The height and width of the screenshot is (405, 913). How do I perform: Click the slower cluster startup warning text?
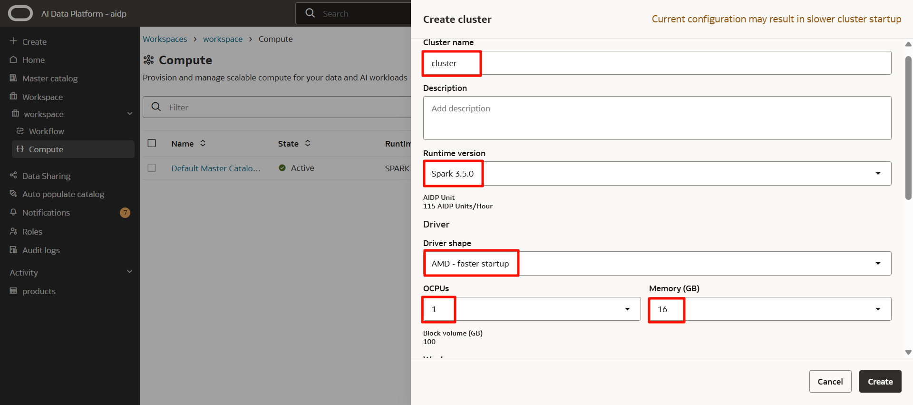(x=777, y=19)
